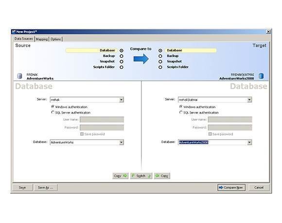Switch to Options tab

tap(55, 39)
